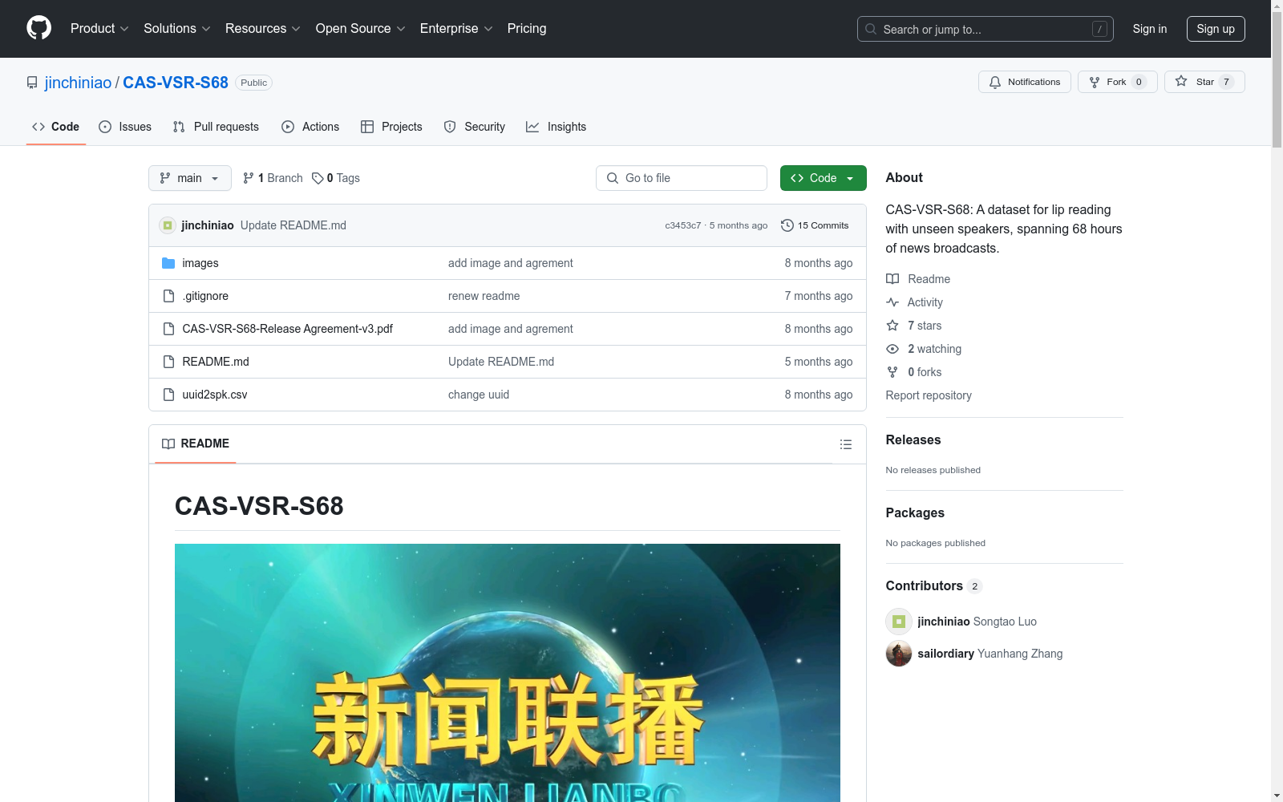Expand the Resources menu
This screenshot has width=1283, height=802.
click(262, 28)
